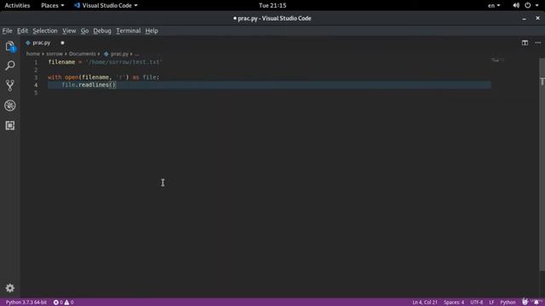
Task: Click the minimap code preview
Action: tap(497, 60)
